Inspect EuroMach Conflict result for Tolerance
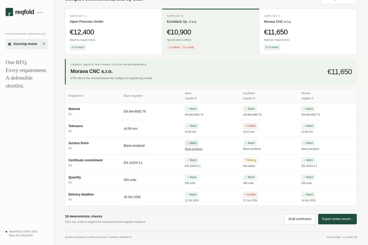The image size is (368, 245). coord(250,126)
